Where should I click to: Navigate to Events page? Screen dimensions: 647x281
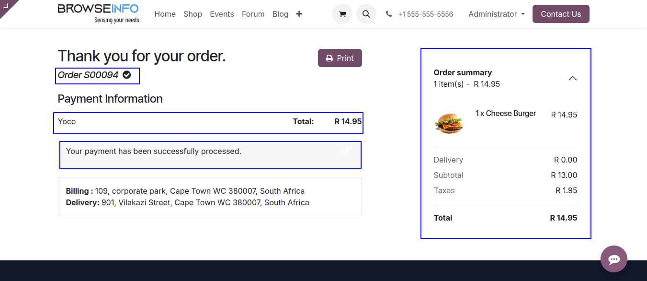(x=222, y=14)
